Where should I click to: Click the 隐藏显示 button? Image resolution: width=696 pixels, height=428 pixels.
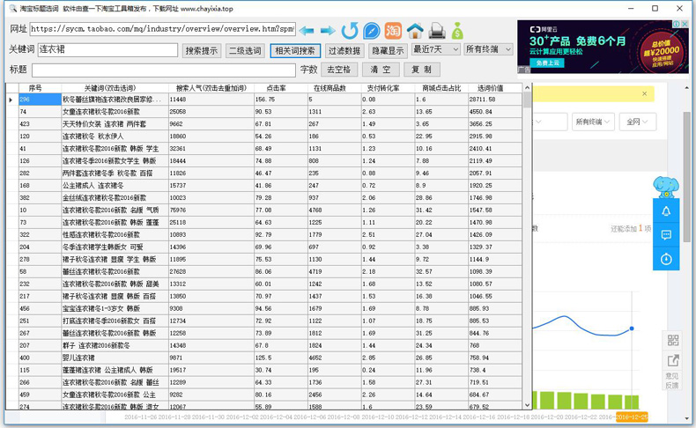[388, 50]
